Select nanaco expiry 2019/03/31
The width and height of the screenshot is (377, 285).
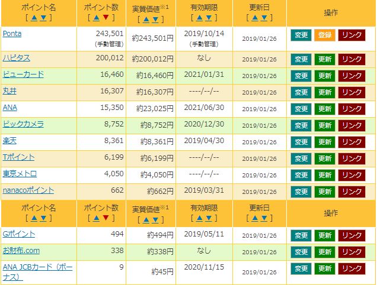point(204,190)
